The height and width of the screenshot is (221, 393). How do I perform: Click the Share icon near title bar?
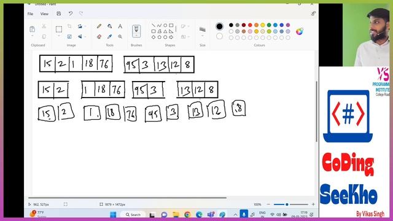click(x=313, y=14)
